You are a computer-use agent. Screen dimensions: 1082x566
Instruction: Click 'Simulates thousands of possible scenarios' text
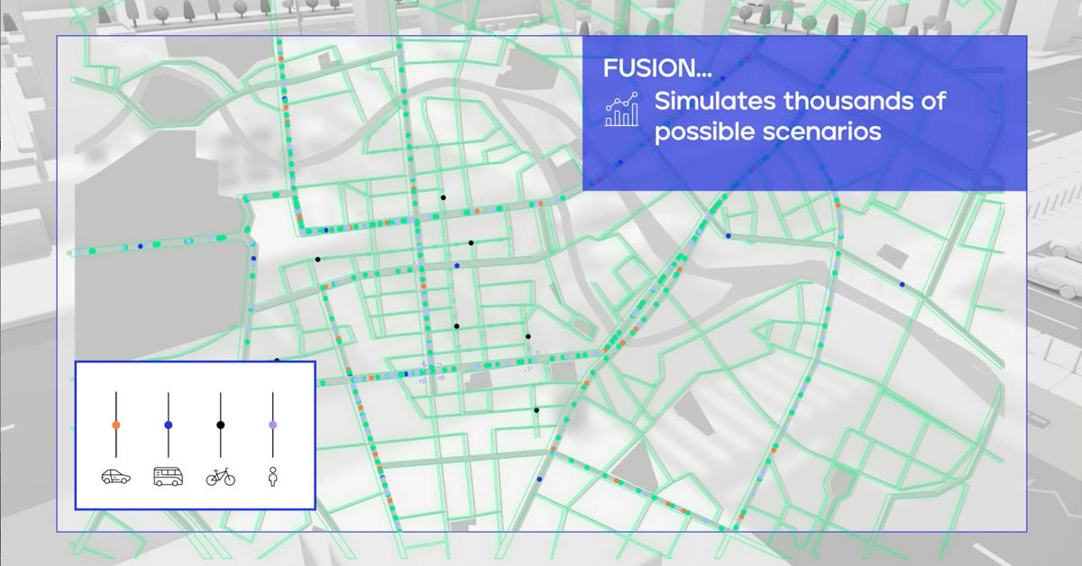coord(800,115)
